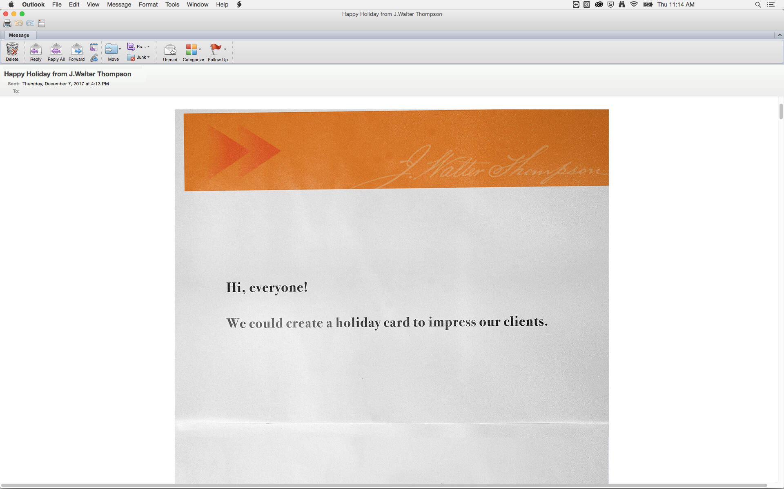This screenshot has height=489, width=784.
Task: Forward this message
Action: (x=77, y=52)
